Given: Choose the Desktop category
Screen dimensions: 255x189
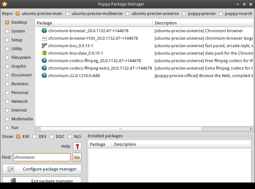Looking at the screenshot, I should [7, 22].
